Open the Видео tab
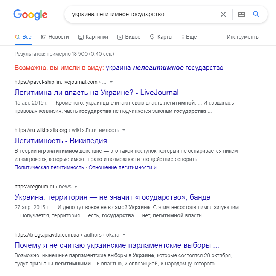This screenshot has height=276, width=276. 129,37
